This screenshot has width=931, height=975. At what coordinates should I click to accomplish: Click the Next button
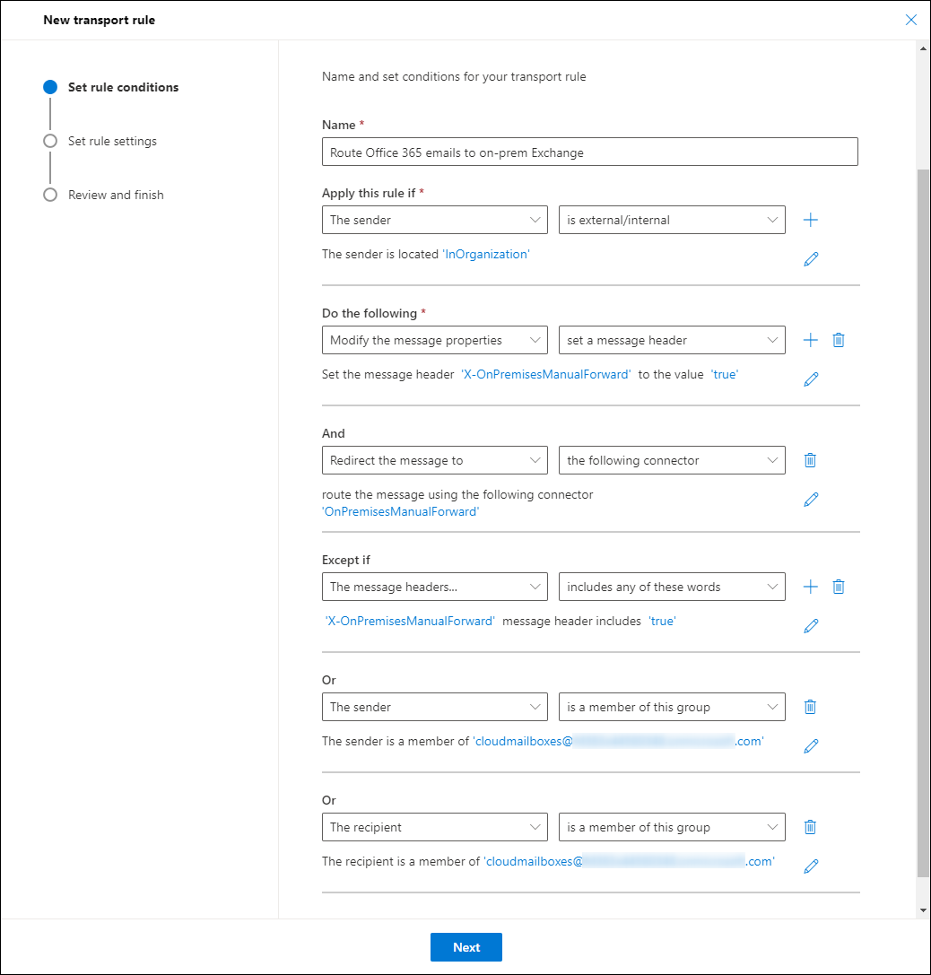pyautogui.click(x=466, y=947)
